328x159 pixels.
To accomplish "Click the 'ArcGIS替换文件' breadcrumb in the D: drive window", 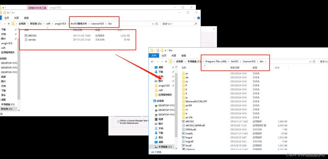I will coord(79,24).
